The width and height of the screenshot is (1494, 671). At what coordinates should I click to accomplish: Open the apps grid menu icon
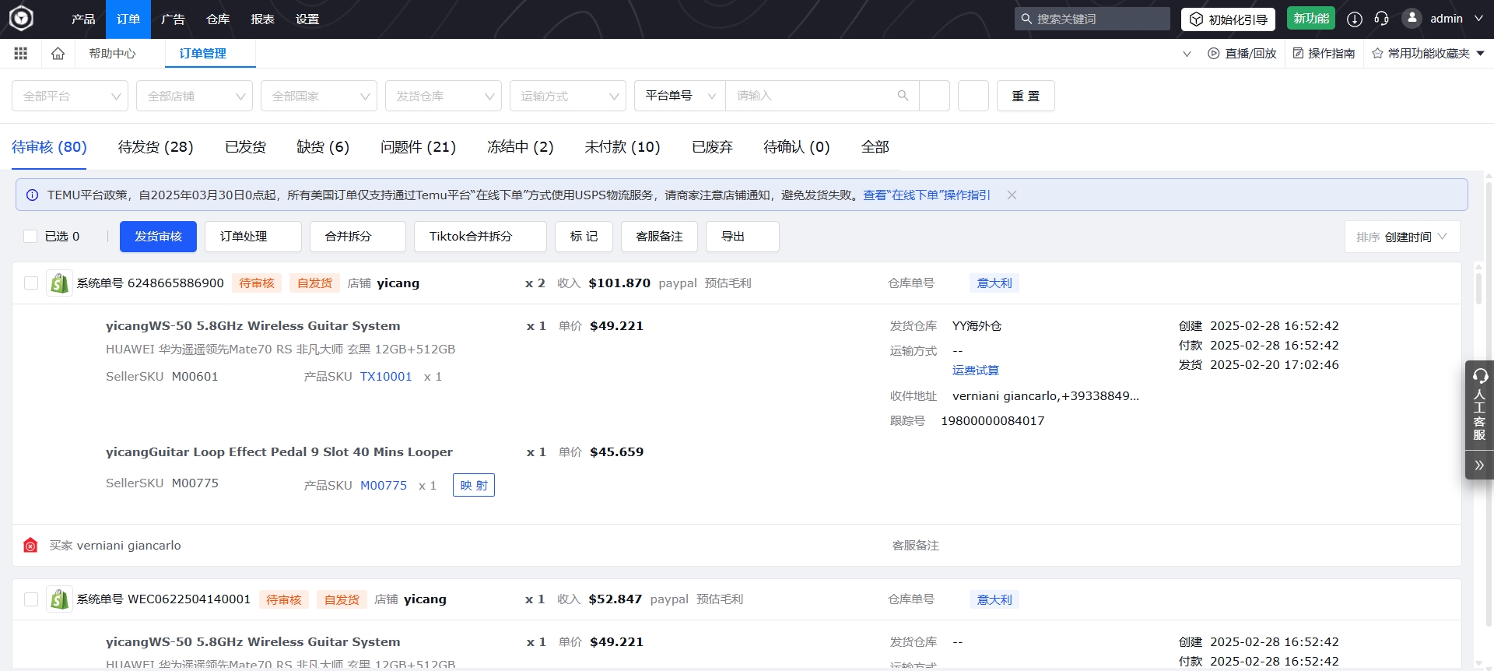pos(21,53)
